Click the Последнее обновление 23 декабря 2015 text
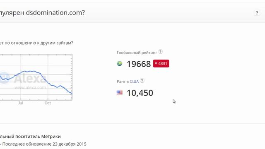Image resolution: width=265 pixels, height=149 pixels. pyautogui.click(x=44, y=144)
